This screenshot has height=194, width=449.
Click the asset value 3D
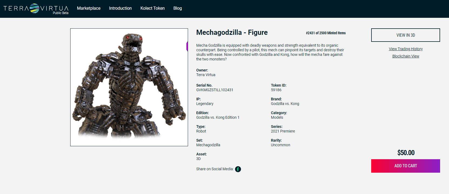199,159
